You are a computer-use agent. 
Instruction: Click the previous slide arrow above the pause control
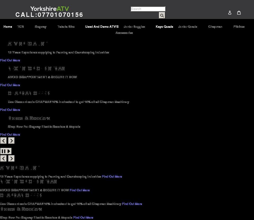3,141
